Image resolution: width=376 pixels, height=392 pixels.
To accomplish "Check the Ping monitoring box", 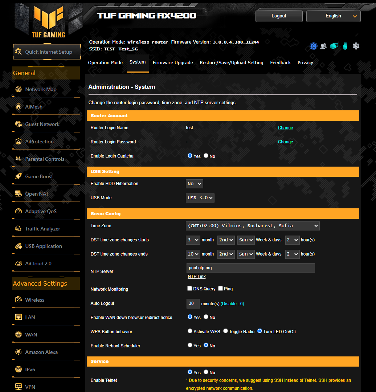I will 221,289.
